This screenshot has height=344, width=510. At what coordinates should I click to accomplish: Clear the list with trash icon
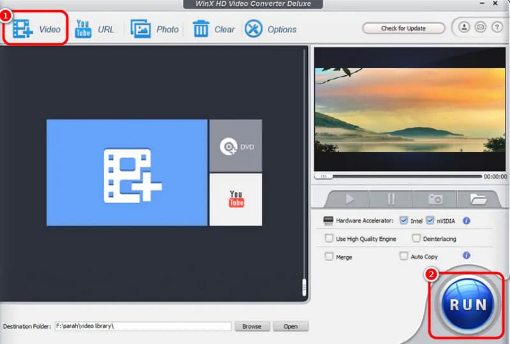pyautogui.click(x=201, y=29)
